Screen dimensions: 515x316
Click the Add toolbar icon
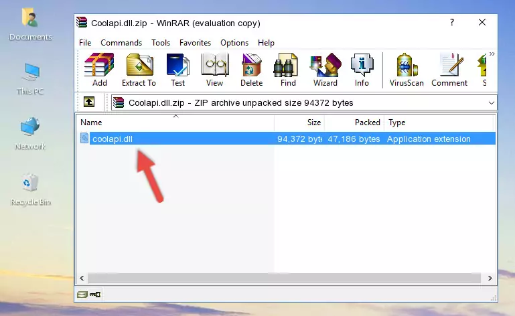point(99,70)
